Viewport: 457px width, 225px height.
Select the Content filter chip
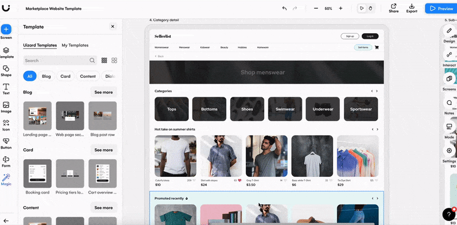click(88, 76)
